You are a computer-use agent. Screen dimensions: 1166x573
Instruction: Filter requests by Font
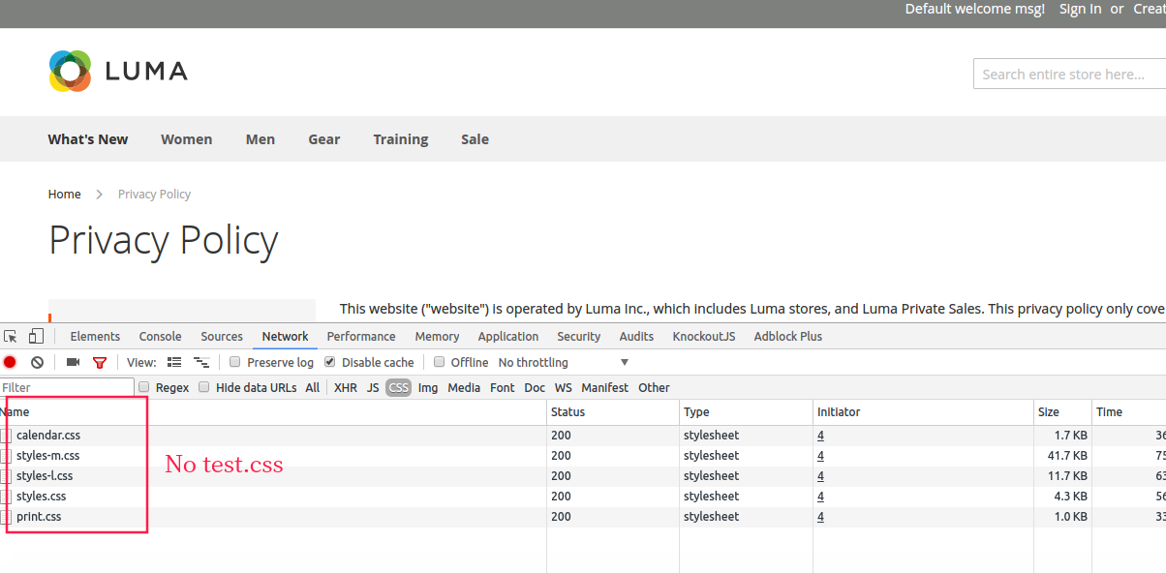pyautogui.click(x=503, y=387)
